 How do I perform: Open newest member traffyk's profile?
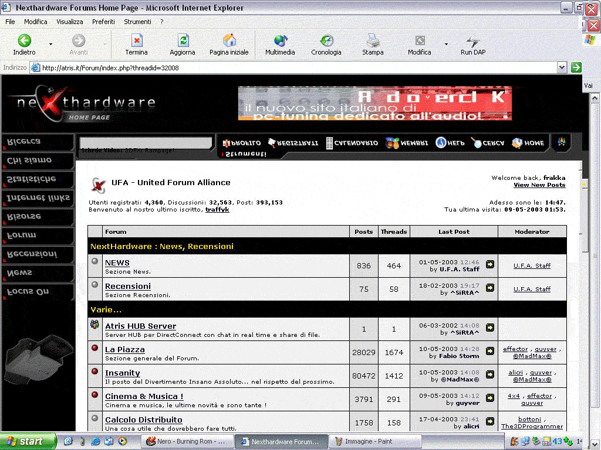pyautogui.click(x=217, y=209)
